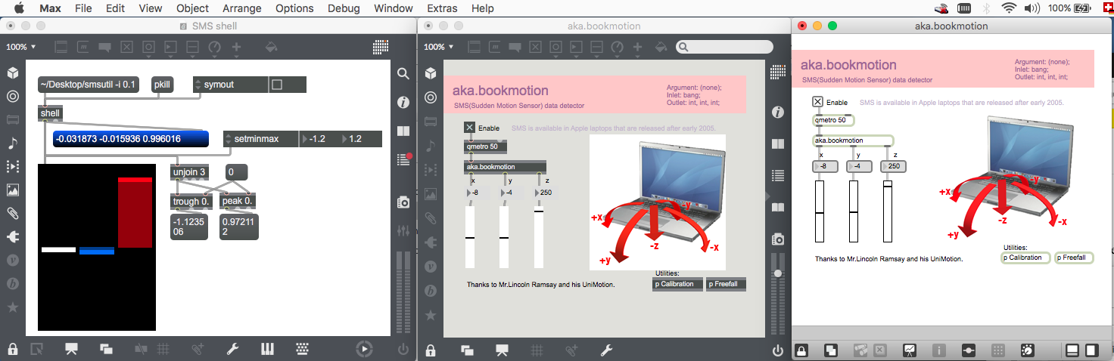This screenshot has height=361, width=1114.
Task: Click the search magnifier icon in SMS shell sidebar
Action: pos(403,73)
